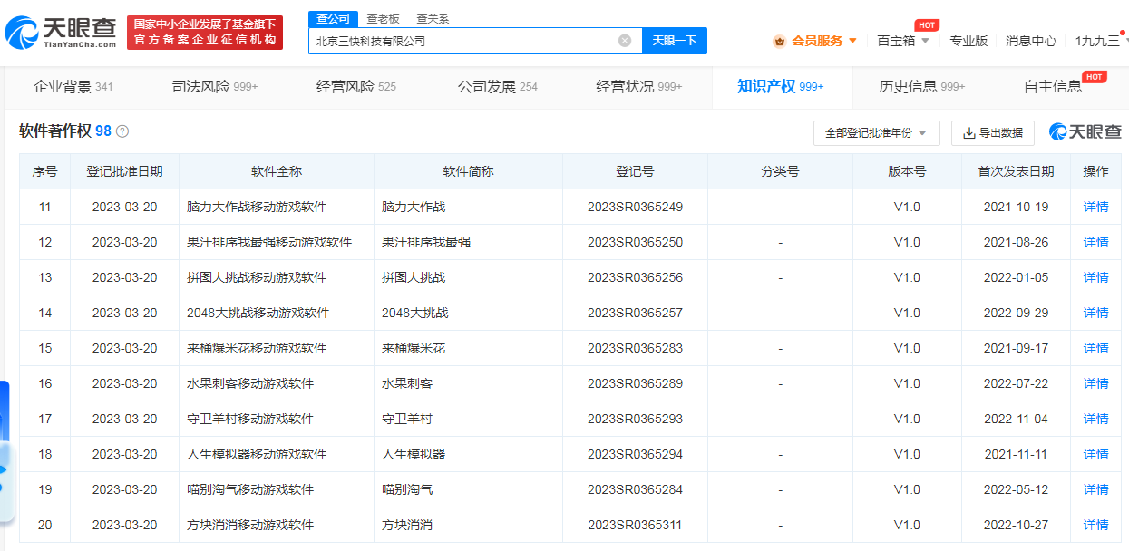The width and height of the screenshot is (1129, 551).
Task: Select registration number 2023SR0365284
Action: [635, 489]
